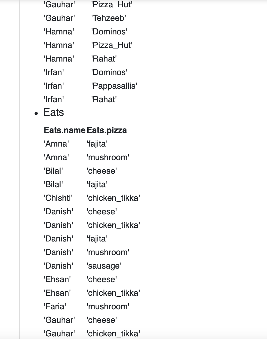Image resolution: width=267 pixels, height=339 pixels.
Task: Click the name 'Faria'
Action: [55, 306]
